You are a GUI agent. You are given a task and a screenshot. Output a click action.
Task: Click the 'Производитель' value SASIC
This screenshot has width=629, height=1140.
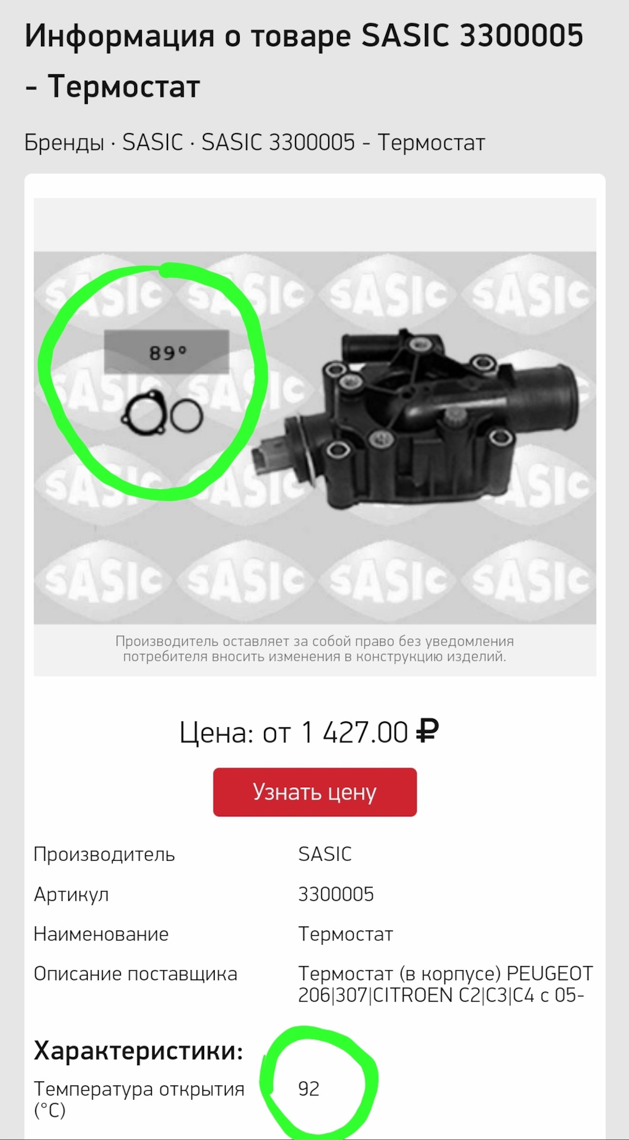tap(325, 854)
